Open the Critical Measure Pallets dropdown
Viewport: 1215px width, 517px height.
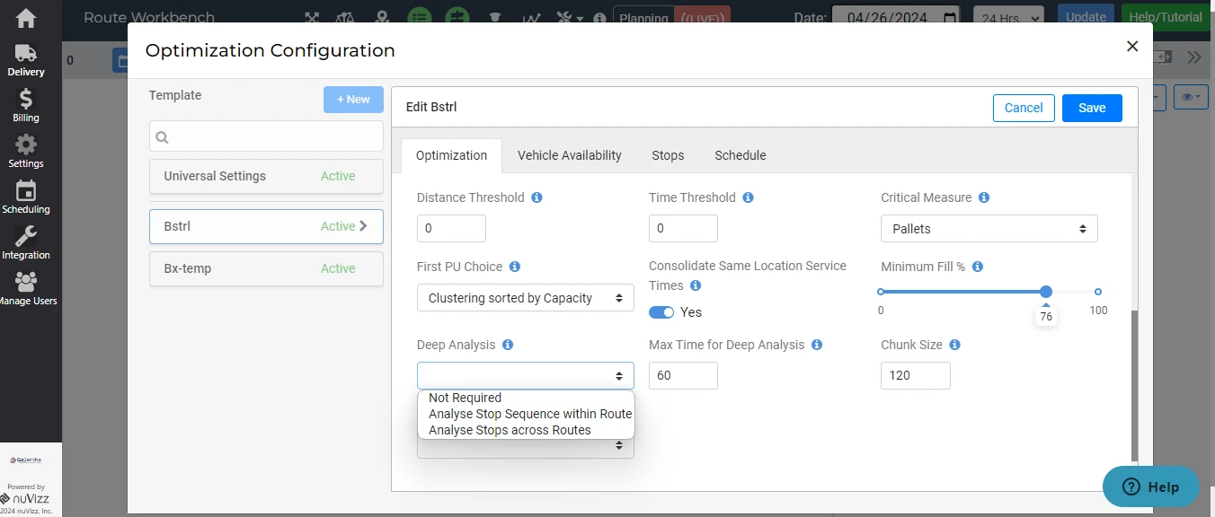click(989, 229)
